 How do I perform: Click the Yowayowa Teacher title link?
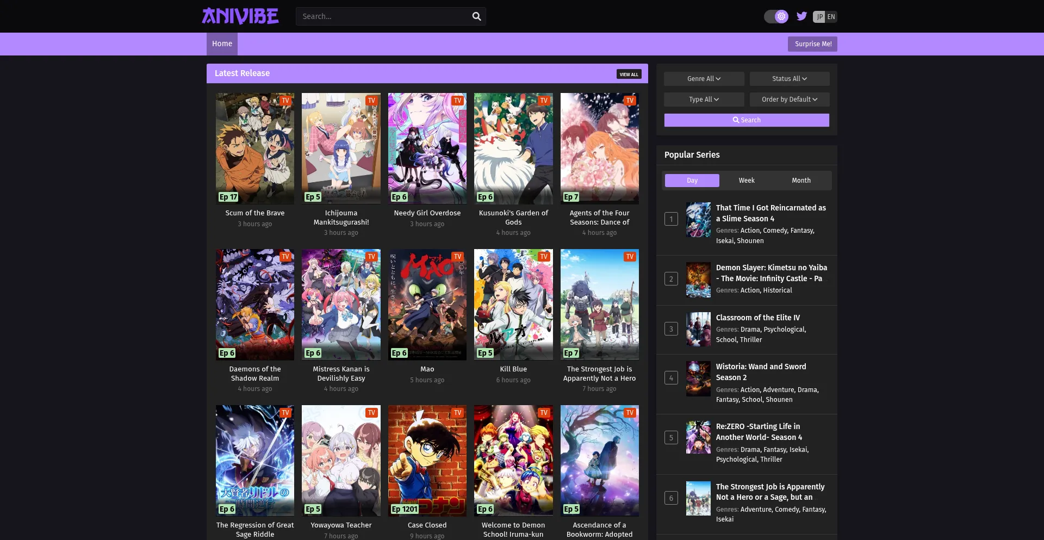(341, 525)
